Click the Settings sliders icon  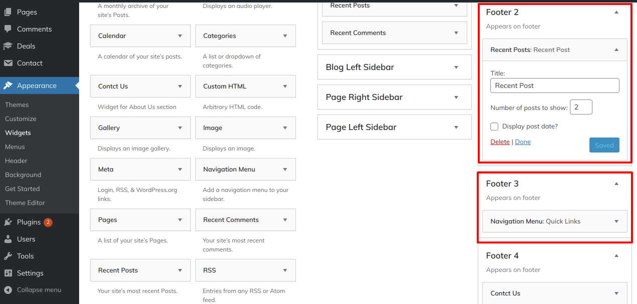(8, 273)
